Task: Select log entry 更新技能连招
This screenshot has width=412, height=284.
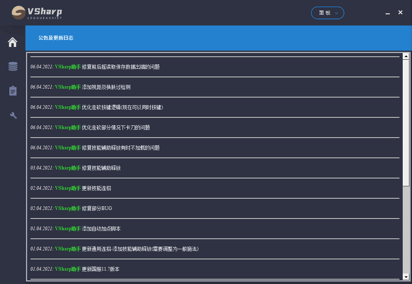Action: tap(71, 188)
